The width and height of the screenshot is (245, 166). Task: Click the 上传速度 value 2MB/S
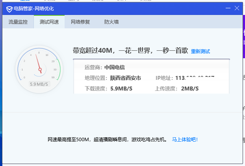point(190,89)
